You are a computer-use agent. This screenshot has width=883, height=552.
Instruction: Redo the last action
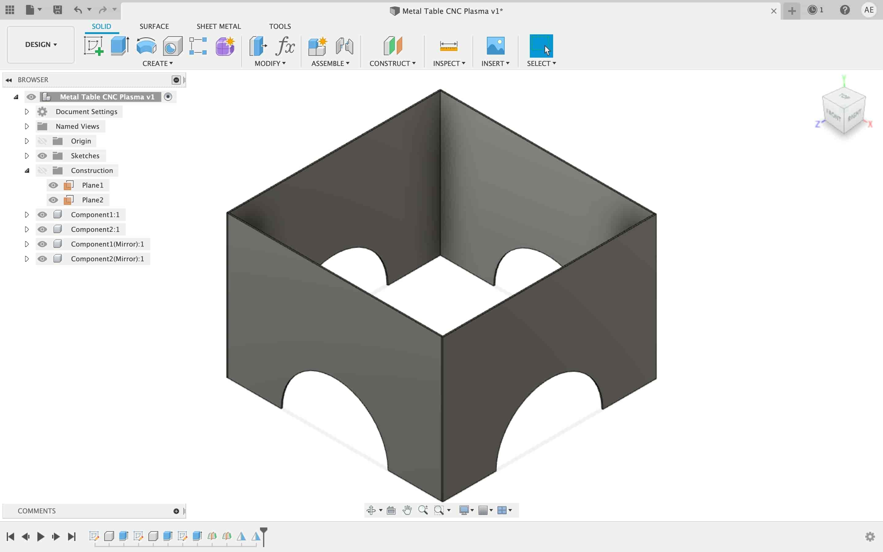(103, 10)
